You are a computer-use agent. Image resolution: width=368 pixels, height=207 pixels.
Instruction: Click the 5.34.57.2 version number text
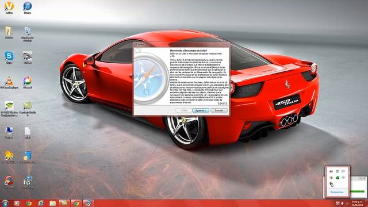(x=223, y=103)
